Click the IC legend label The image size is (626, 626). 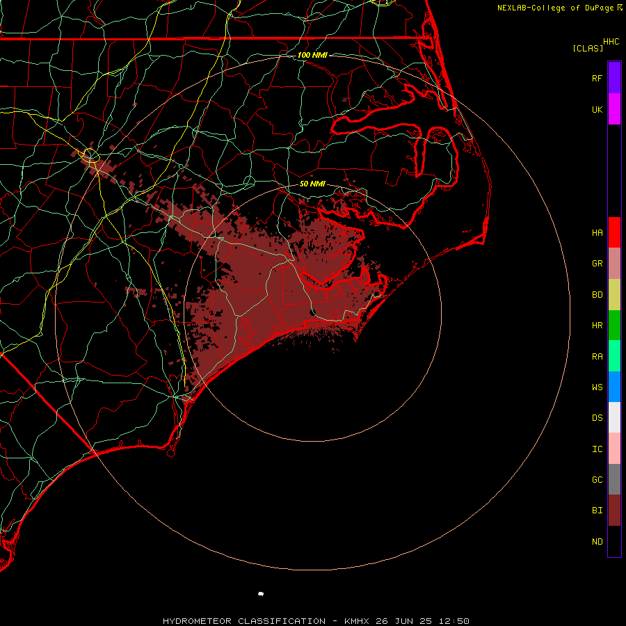click(x=597, y=449)
